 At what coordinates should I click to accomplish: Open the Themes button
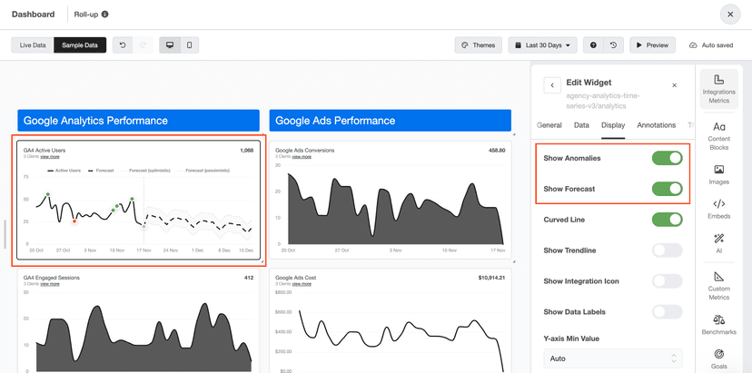pos(478,45)
